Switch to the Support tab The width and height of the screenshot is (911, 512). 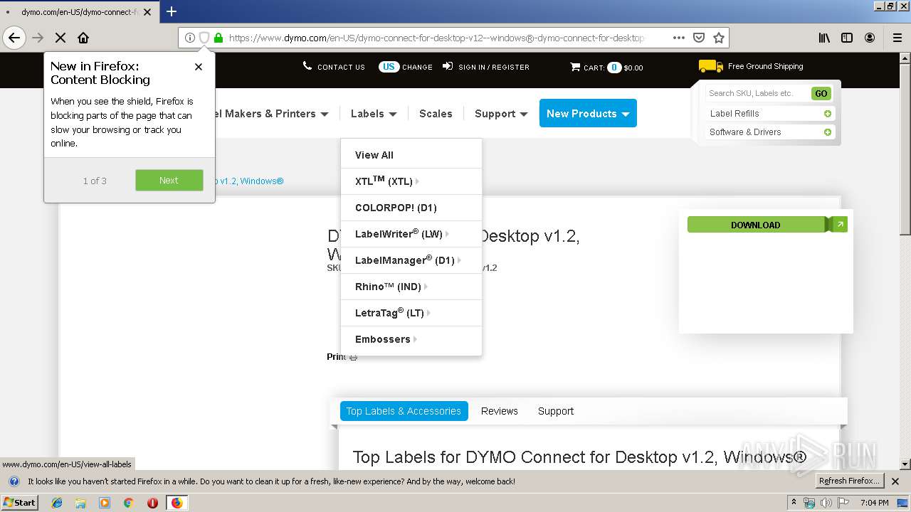(x=556, y=411)
